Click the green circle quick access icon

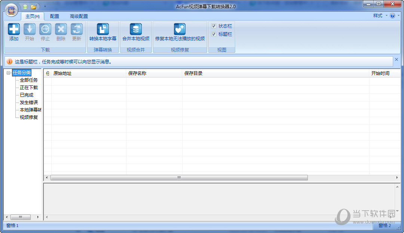pyautogui.click(x=25, y=7)
